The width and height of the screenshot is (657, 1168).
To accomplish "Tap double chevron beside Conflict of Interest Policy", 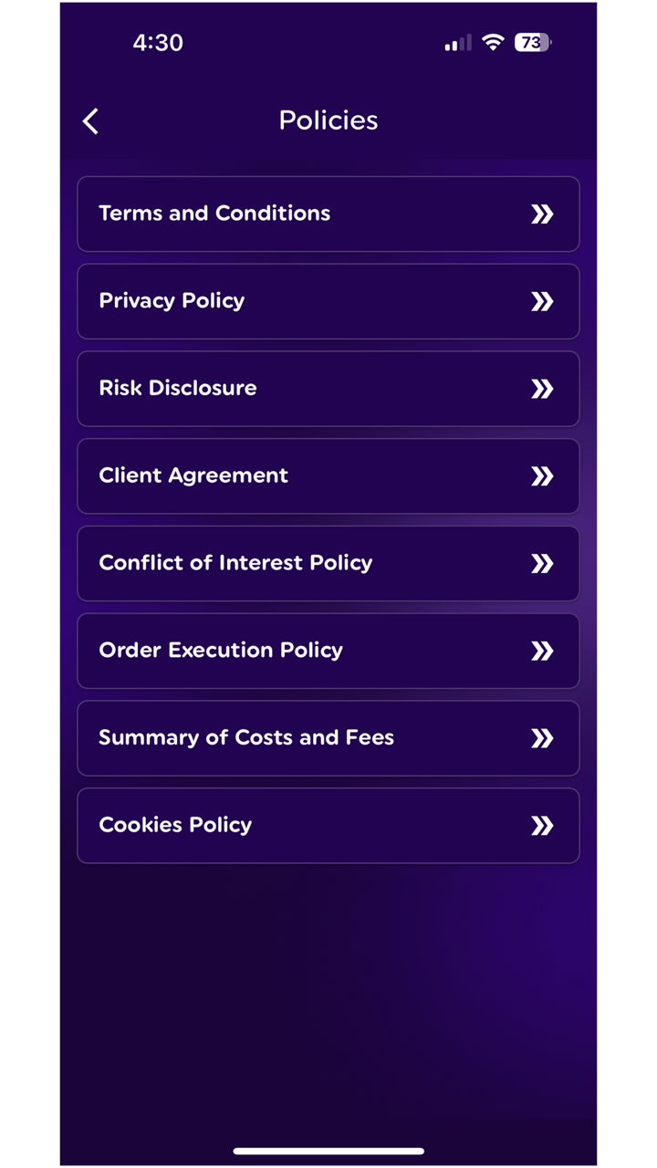I will (542, 564).
